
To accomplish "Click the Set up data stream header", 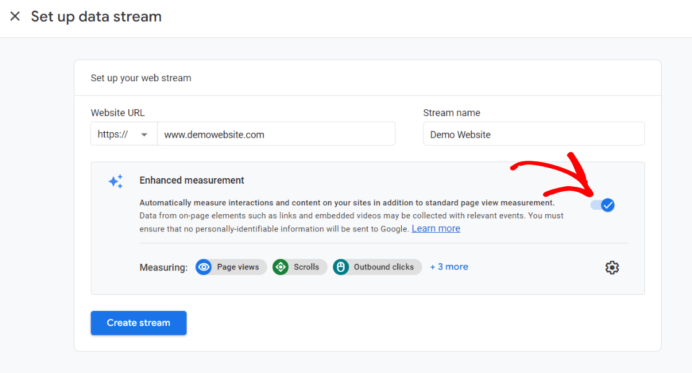I will (x=96, y=17).
